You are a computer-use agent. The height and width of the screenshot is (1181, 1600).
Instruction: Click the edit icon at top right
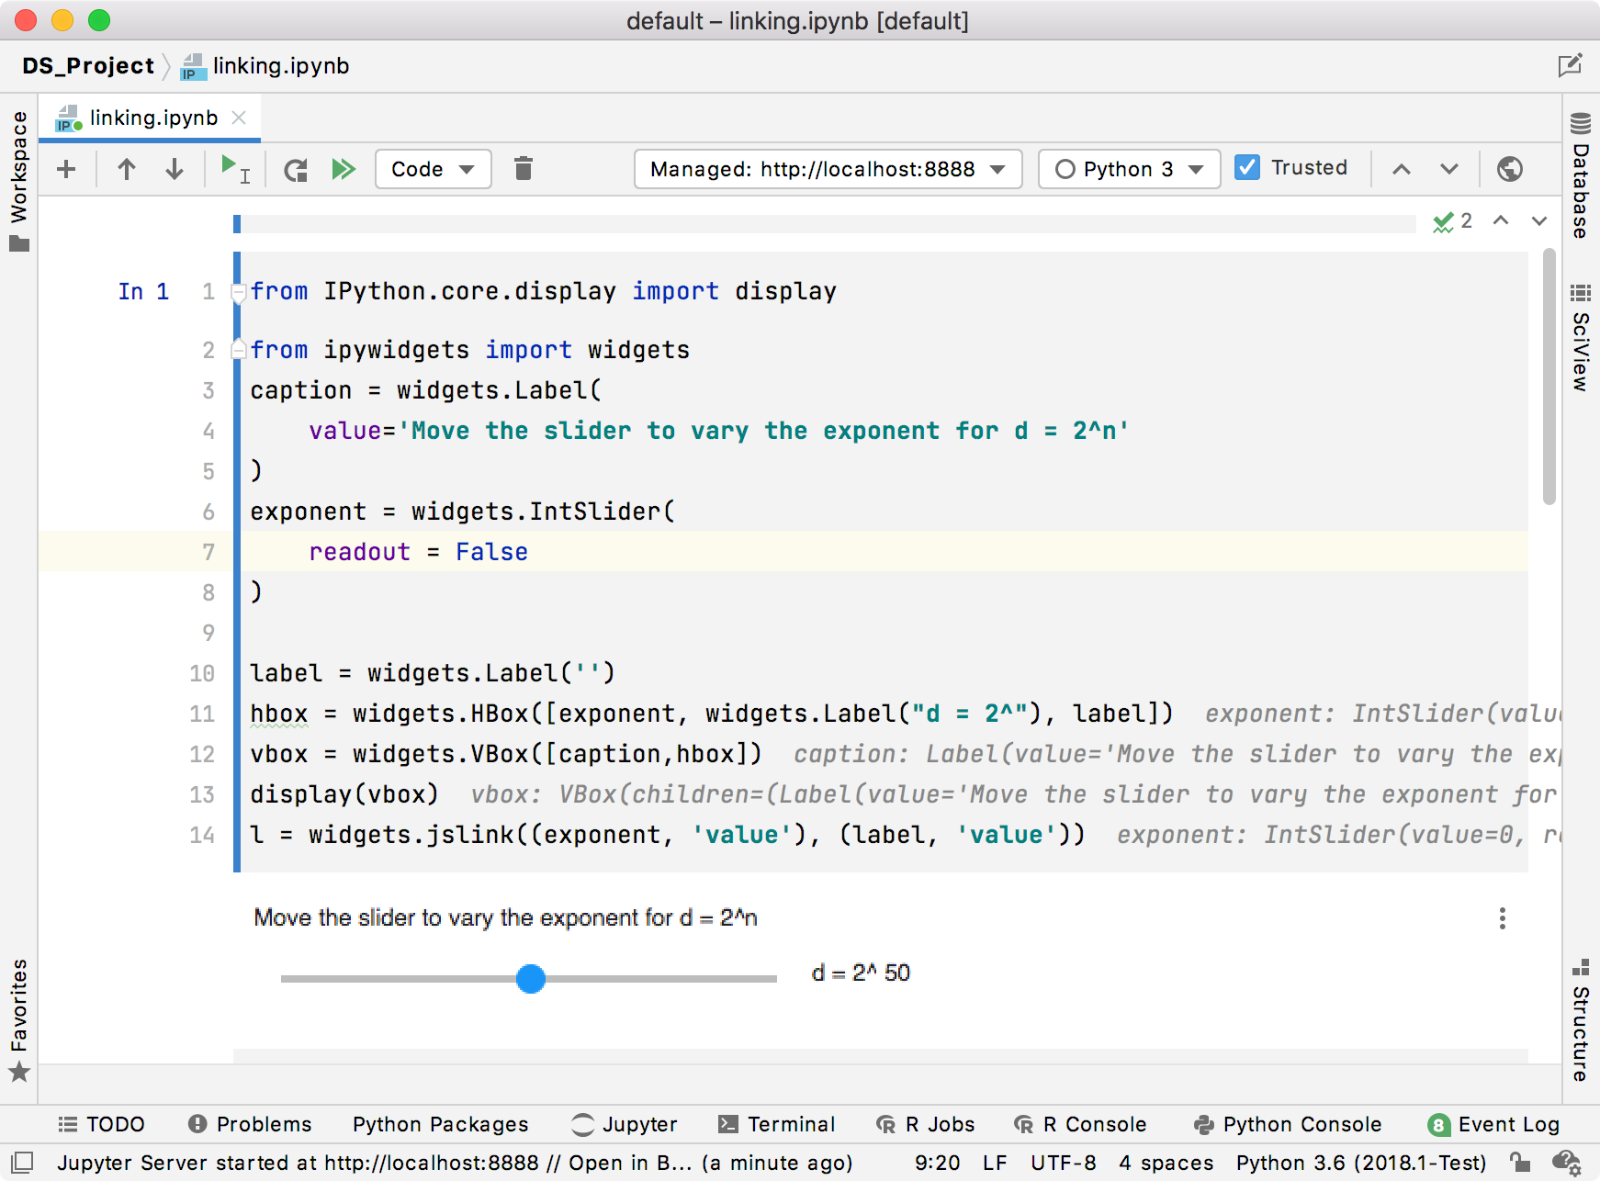pos(1570,65)
